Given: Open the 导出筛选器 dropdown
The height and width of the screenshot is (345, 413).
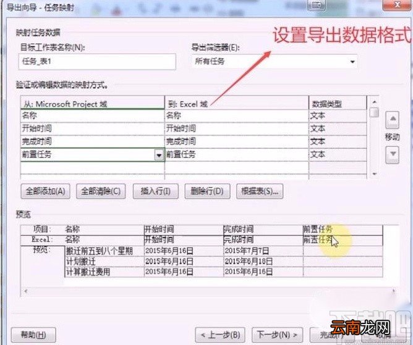Looking at the screenshot, I should (352, 62).
